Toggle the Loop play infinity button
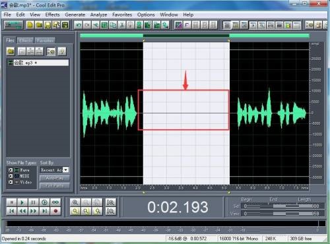This screenshot has height=244, width=330. coord(55,202)
